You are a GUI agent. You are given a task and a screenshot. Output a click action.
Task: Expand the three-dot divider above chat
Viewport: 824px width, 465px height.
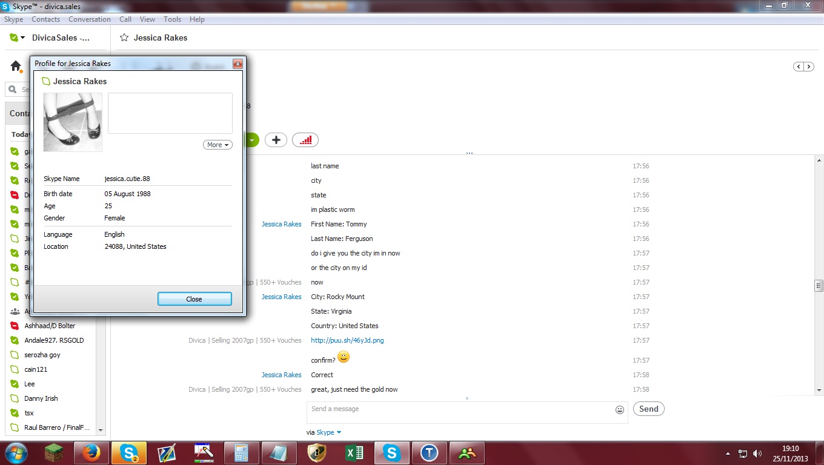coord(469,153)
